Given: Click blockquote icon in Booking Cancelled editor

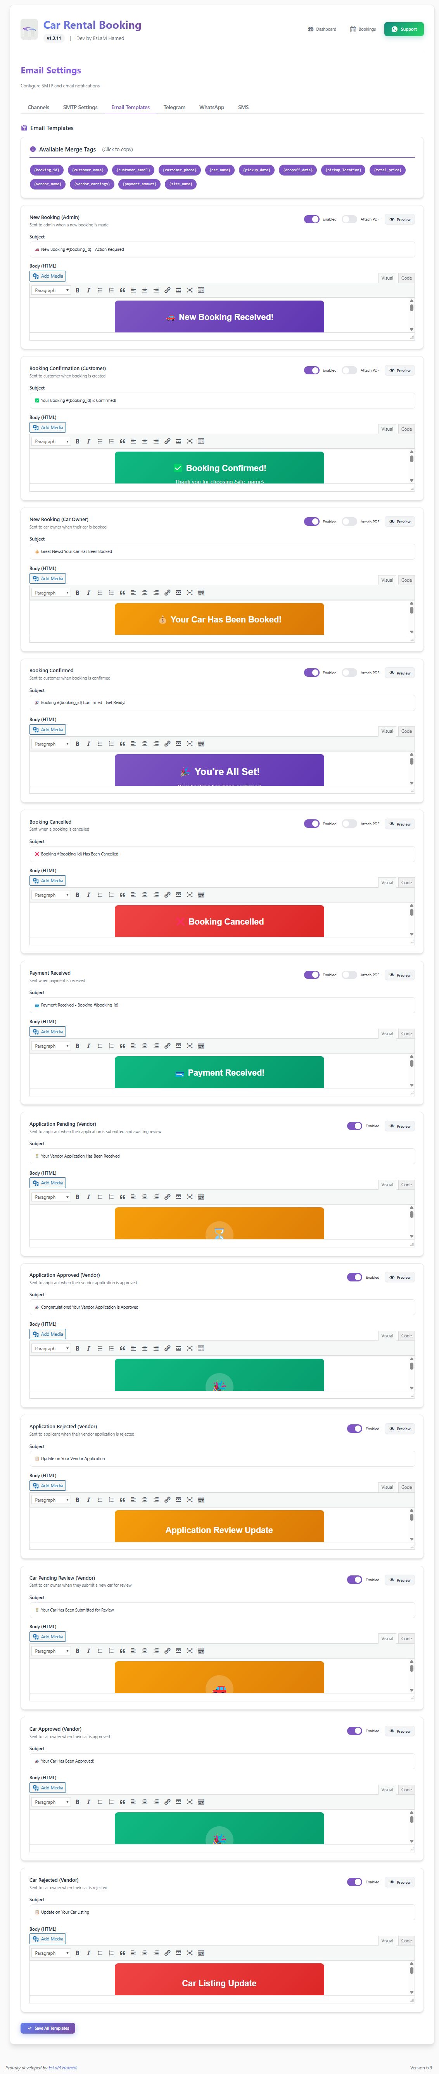Looking at the screenshot, I should [122, 895].
